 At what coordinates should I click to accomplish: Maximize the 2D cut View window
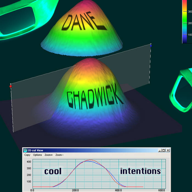coord(164,150)
